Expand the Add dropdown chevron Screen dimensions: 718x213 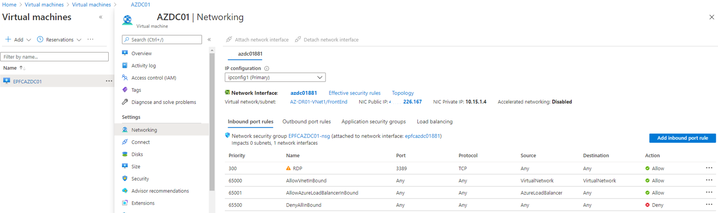click(x=29, y=40)
